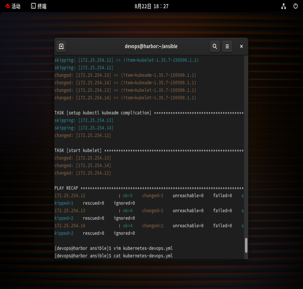Screen dimensions: 303x289
Task: Click changed: [172.25.254.14] under start kubelet
Action: 83,166
